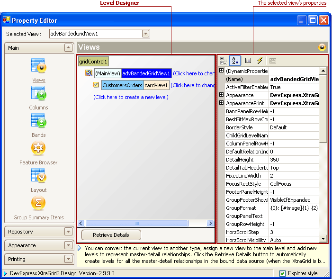Click property grid scroll down arrow
The image size is (332, 279).
pyautogui.click(x=323, y=239)
